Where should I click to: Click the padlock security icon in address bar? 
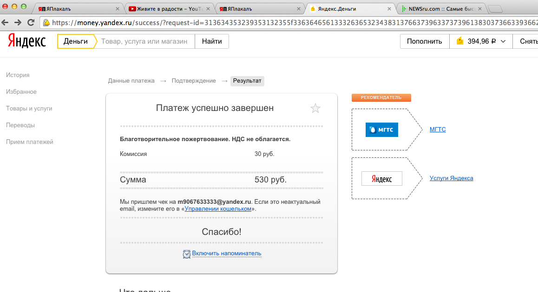point(46,23)
